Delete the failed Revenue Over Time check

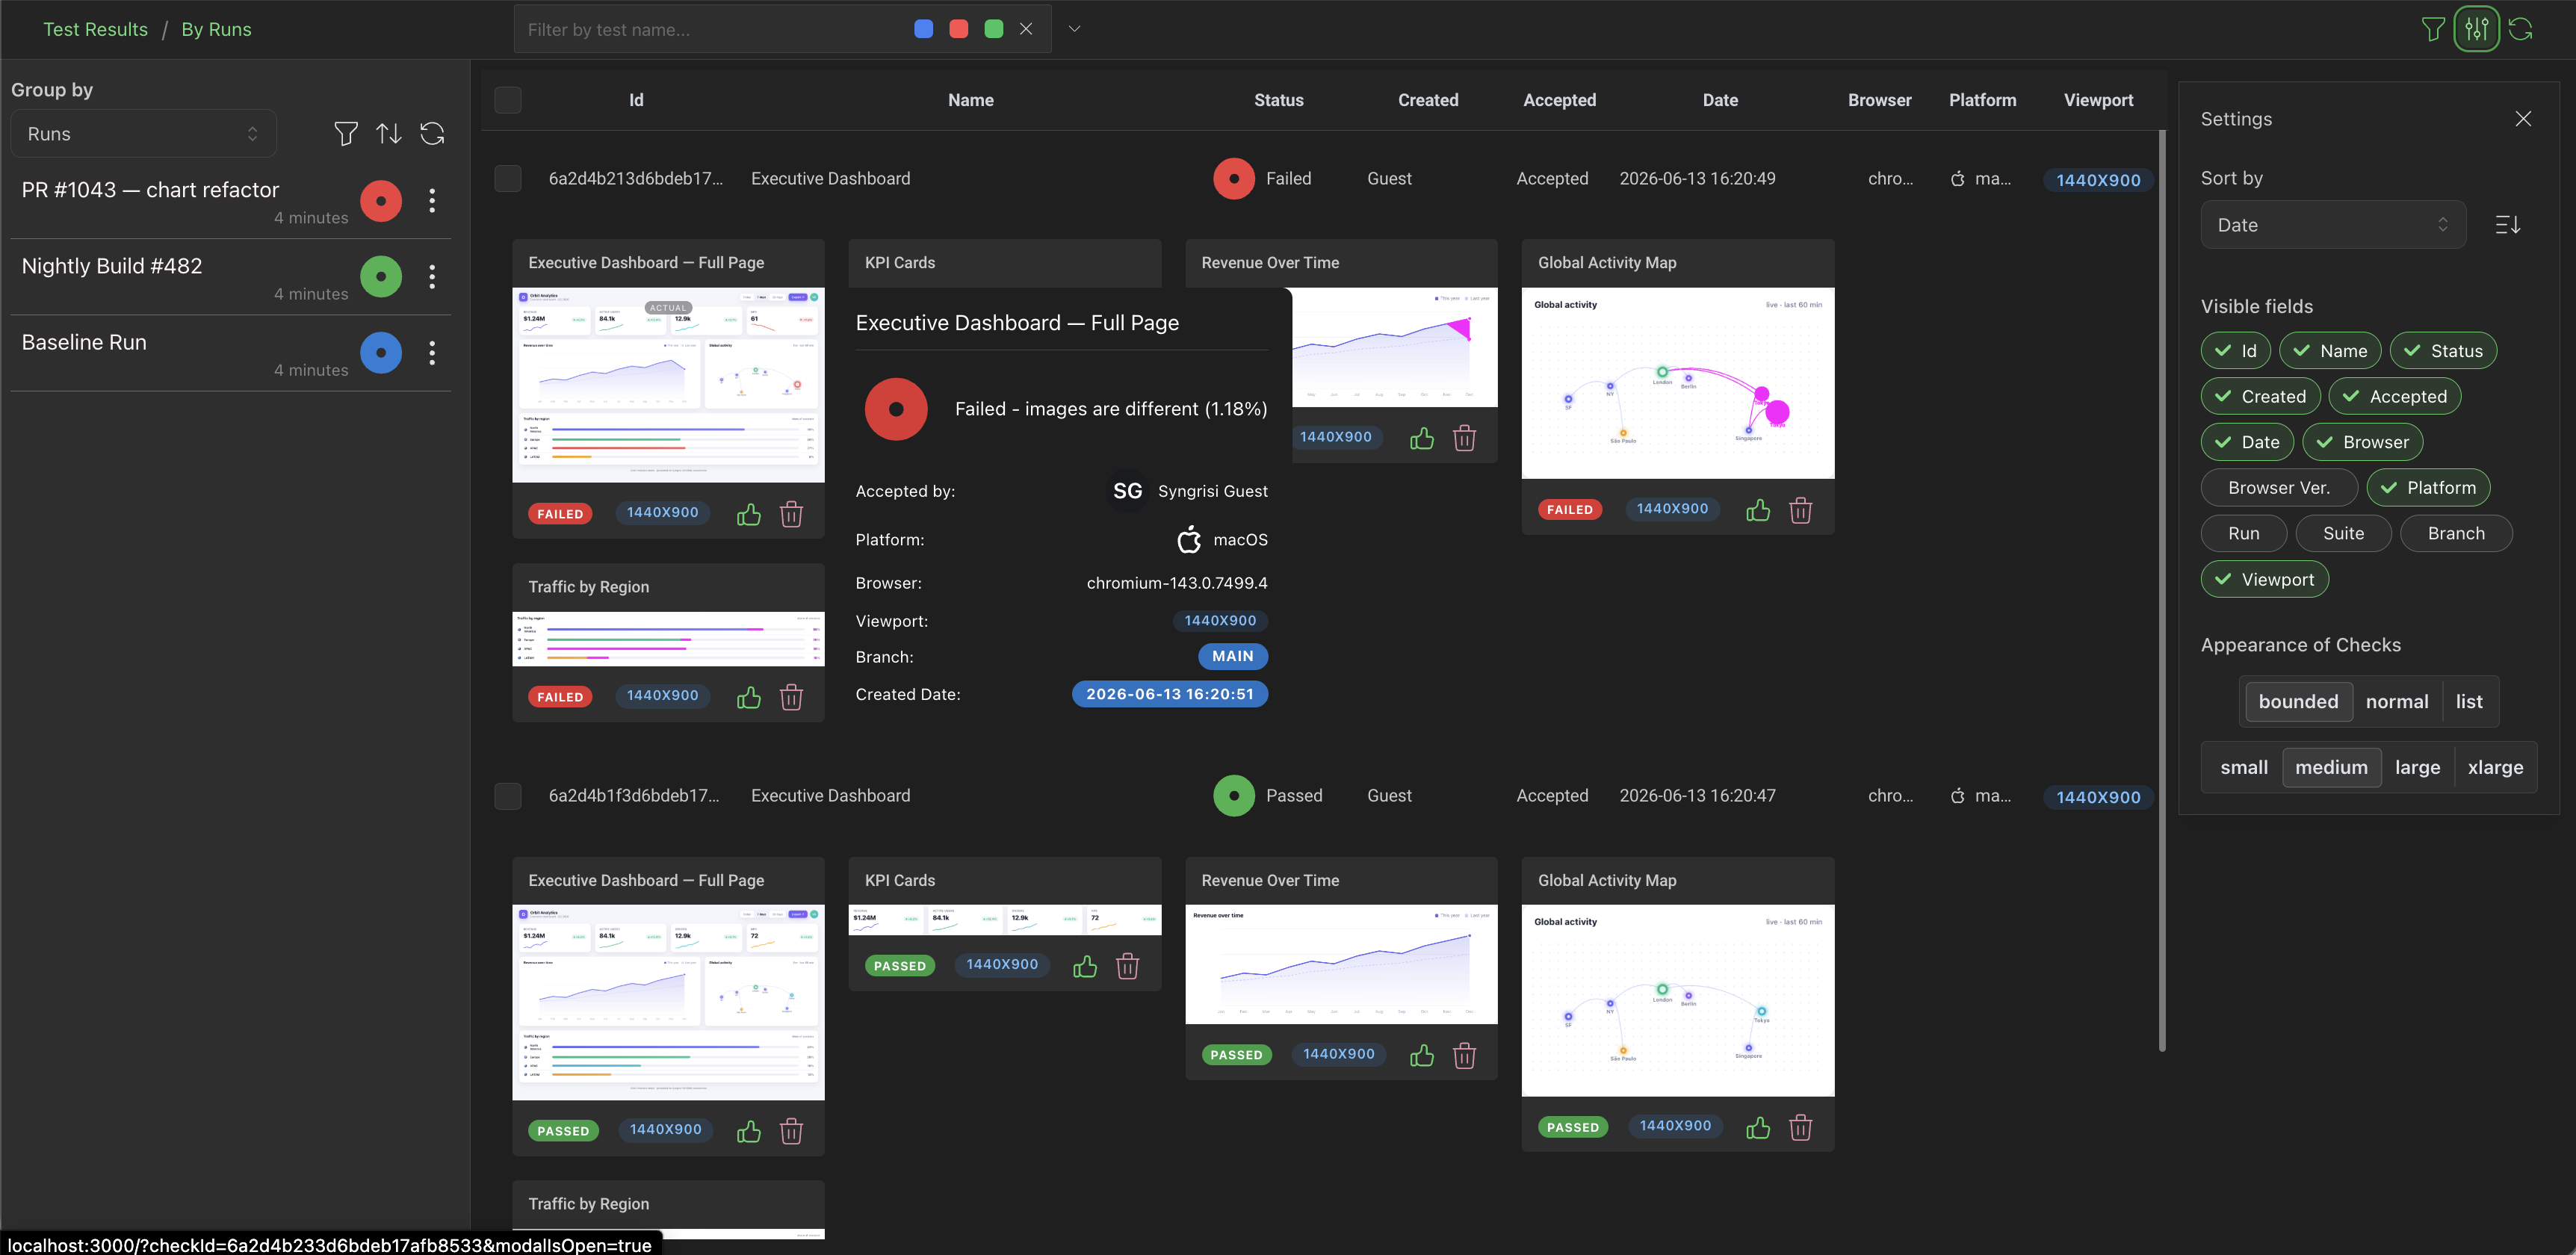[1464, 438]
